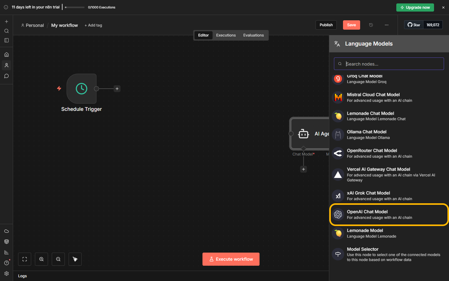Switch to the Evaluations tab
This screenshot has width=449, height=281.
click(x=253, y=35)
